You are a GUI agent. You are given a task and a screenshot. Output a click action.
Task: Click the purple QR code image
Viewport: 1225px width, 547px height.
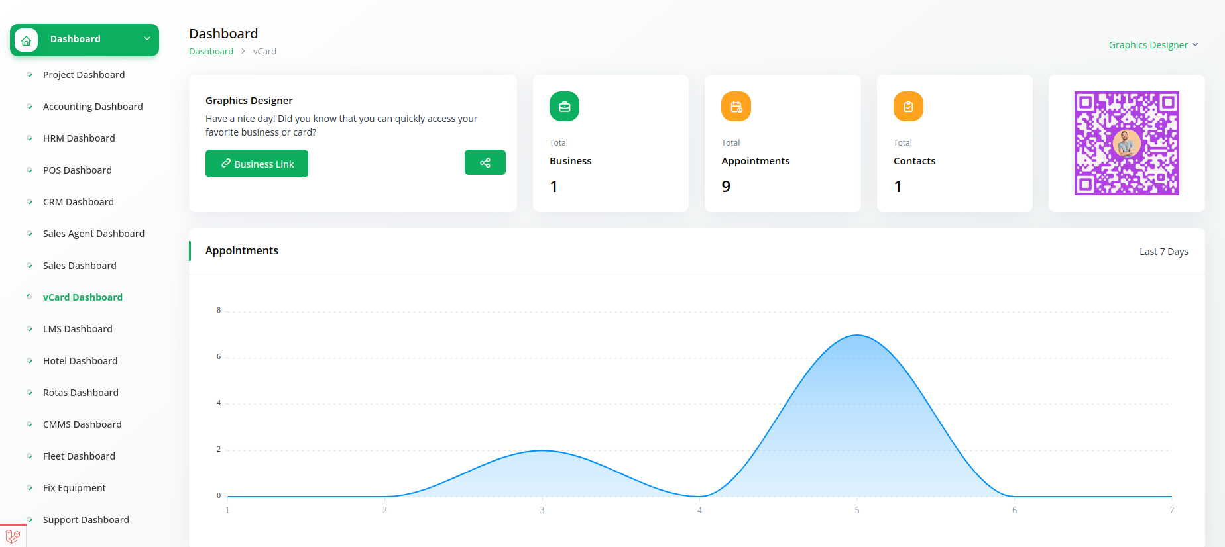tap(1126, 143)
